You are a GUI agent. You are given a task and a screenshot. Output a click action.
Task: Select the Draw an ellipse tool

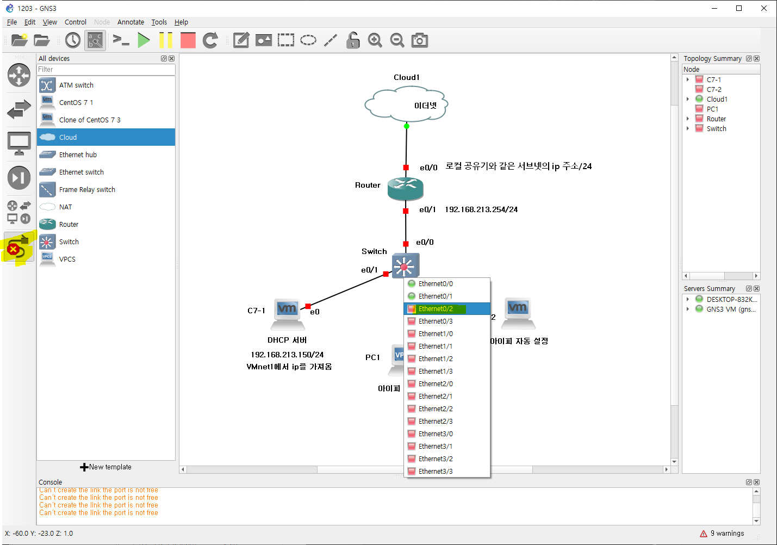pyautogui.click(x=308, y=40)
